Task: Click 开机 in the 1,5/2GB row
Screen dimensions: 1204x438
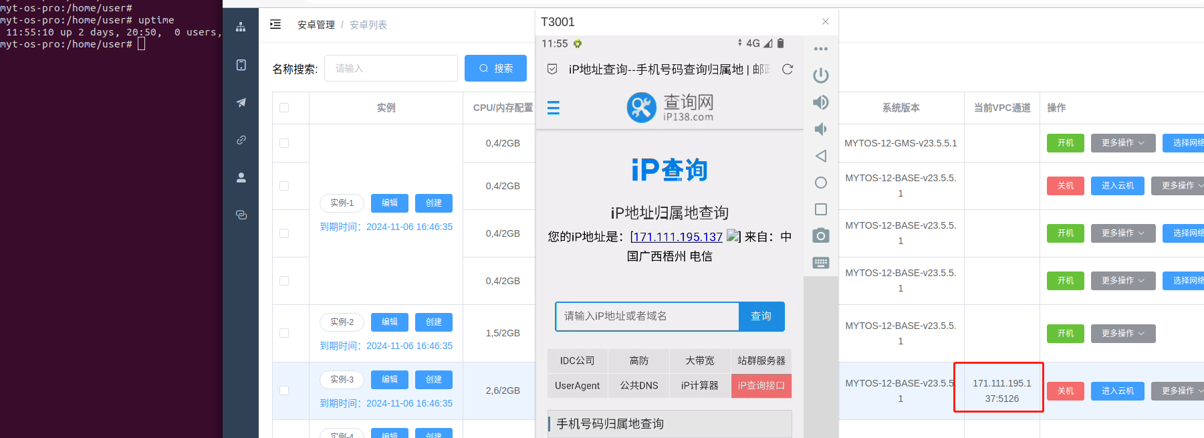Action: tap(1066, 334)
